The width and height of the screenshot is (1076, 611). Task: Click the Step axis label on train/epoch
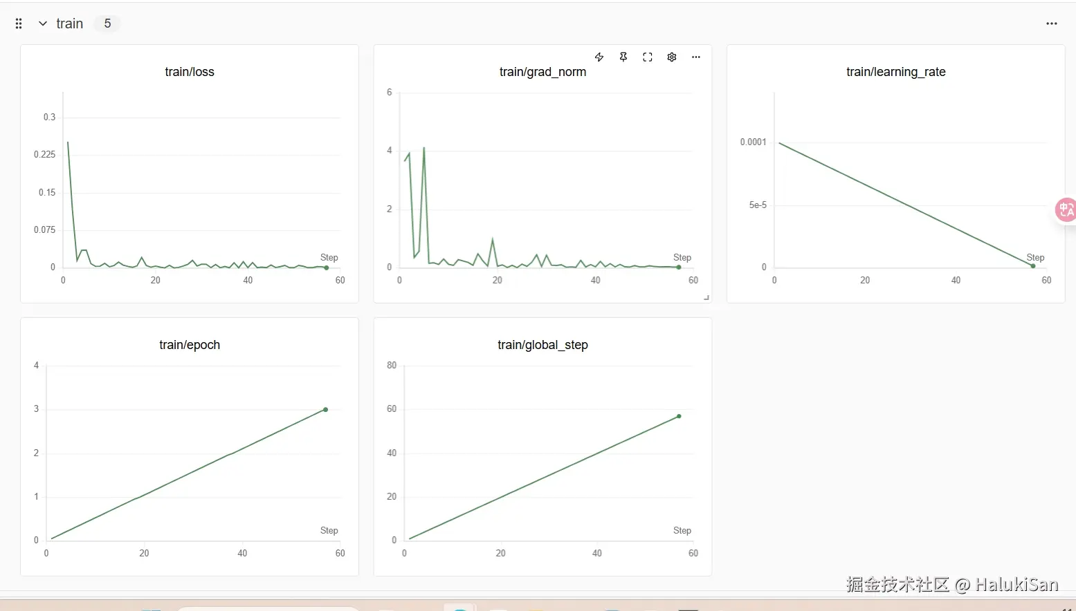click(x=329, y=531)
